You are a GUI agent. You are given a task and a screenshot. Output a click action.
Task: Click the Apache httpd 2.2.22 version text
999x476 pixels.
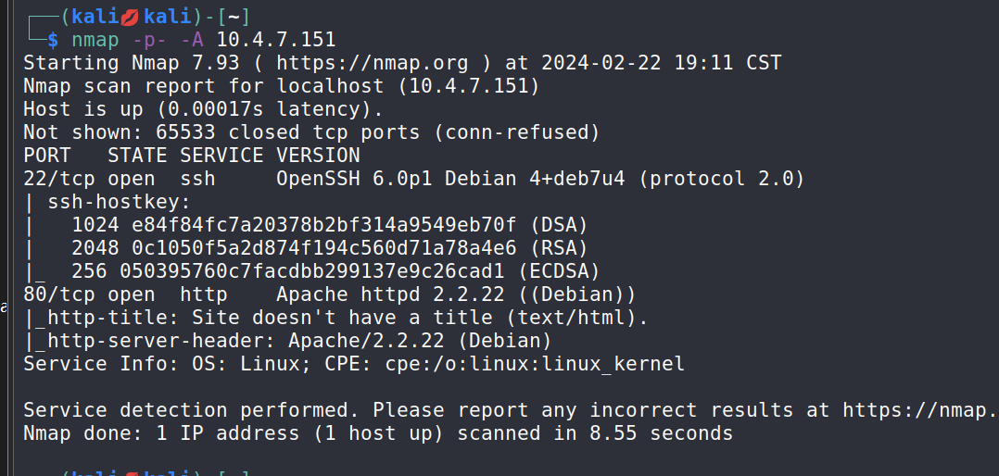[390, 294]
